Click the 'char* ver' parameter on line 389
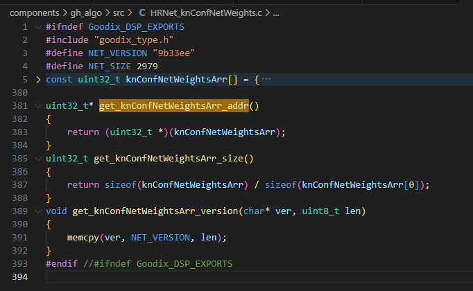Screen dimensions: 473x291 [267, 211]
